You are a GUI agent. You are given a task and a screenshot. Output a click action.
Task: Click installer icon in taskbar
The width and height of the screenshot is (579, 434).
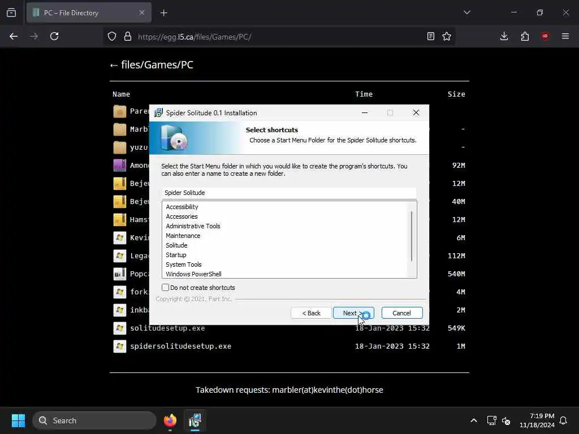click(195, 420)
